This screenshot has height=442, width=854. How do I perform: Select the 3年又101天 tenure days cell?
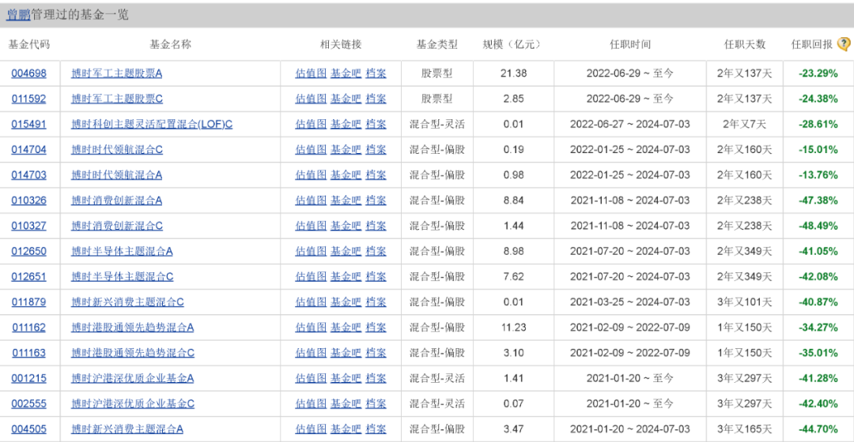[745, 302]
